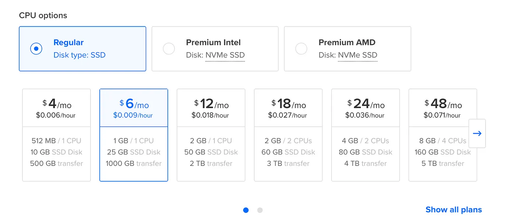
Task: Click the $0.009/hour price text
Action: [133, 115]
